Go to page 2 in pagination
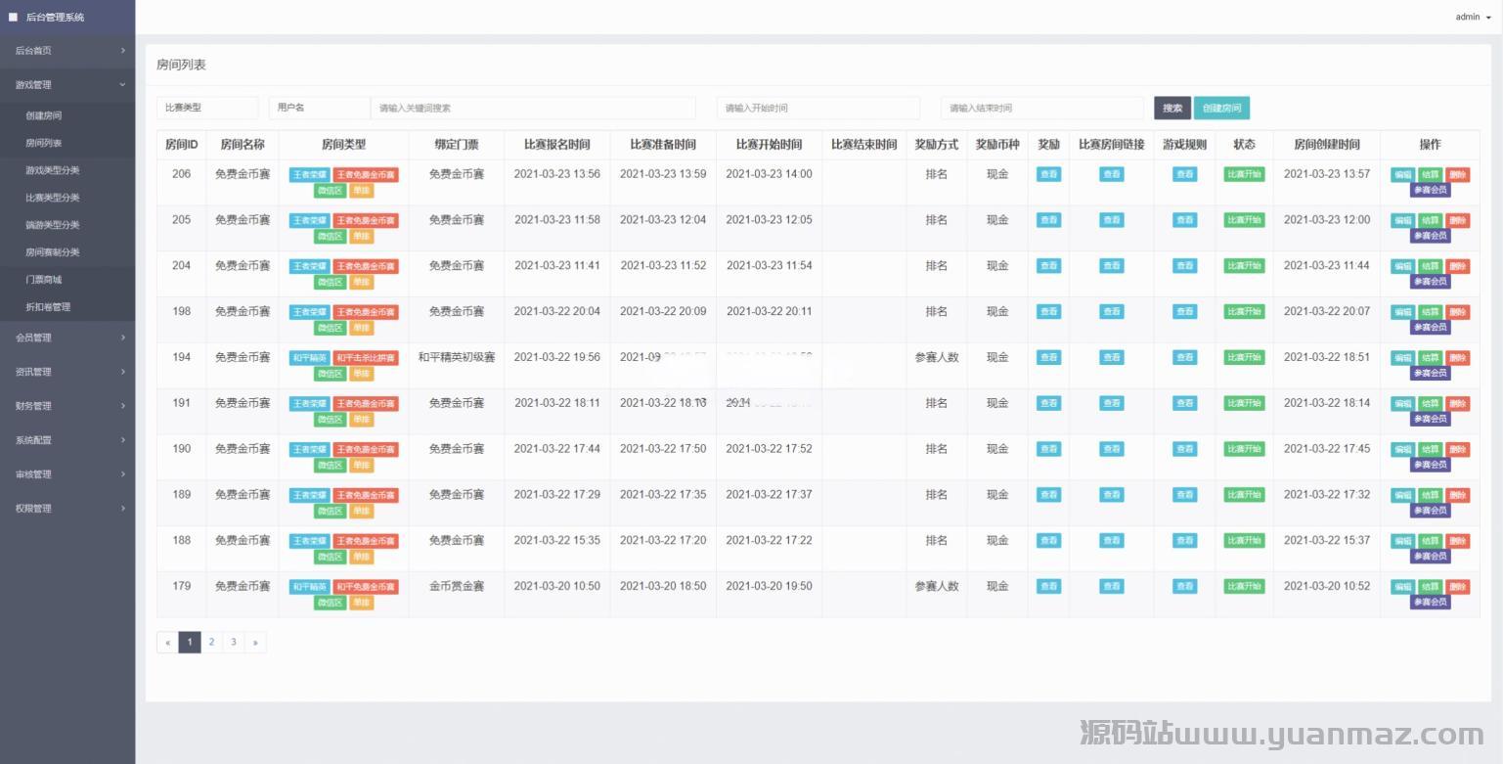Image resolution: width=1503 pixels, height=764 pixels. [x=211, y=643]
